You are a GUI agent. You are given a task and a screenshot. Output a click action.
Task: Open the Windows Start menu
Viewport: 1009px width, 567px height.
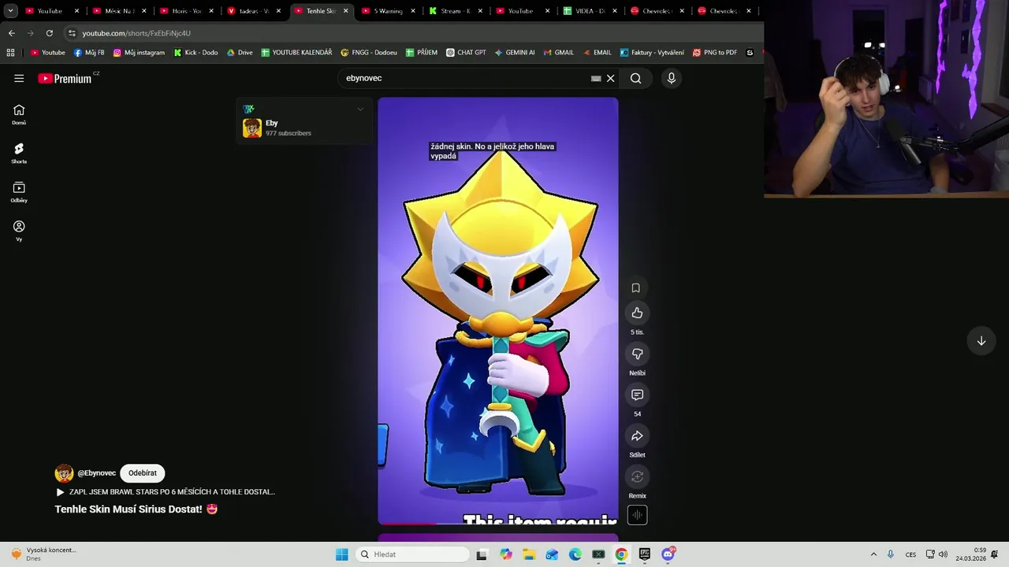tap(342, 554)
